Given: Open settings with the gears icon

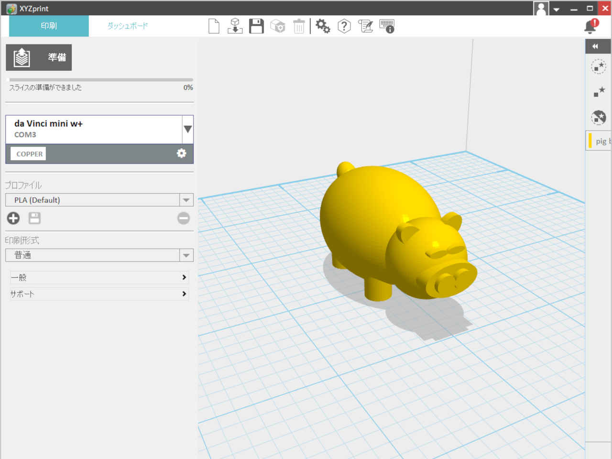Looking at the screenshot, I should coord(323,26).
